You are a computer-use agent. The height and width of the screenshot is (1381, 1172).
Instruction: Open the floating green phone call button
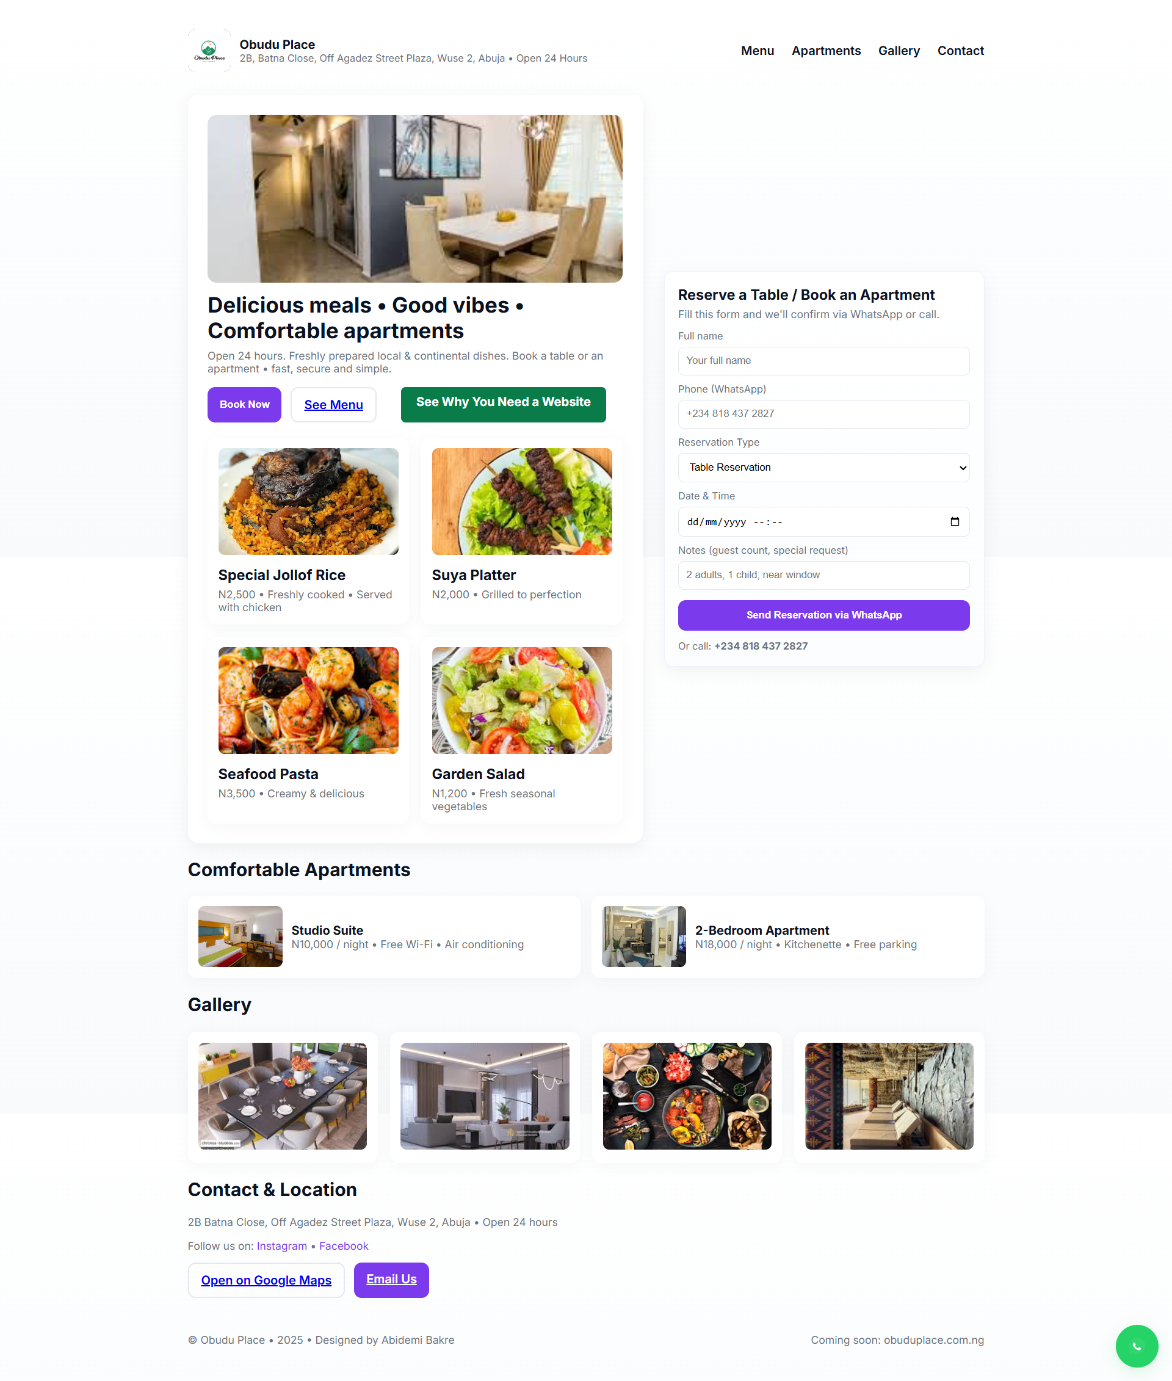click(1136, 1346)
